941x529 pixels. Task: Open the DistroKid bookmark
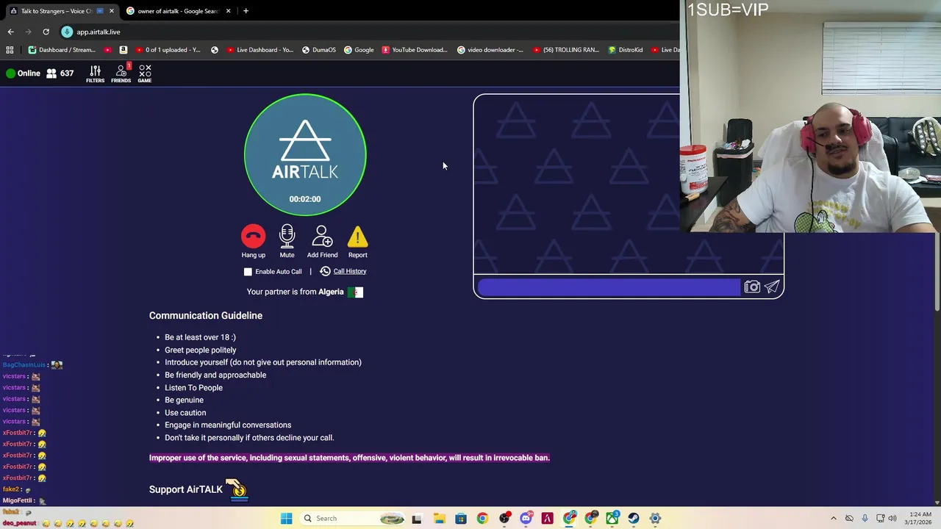coord(625,50)
